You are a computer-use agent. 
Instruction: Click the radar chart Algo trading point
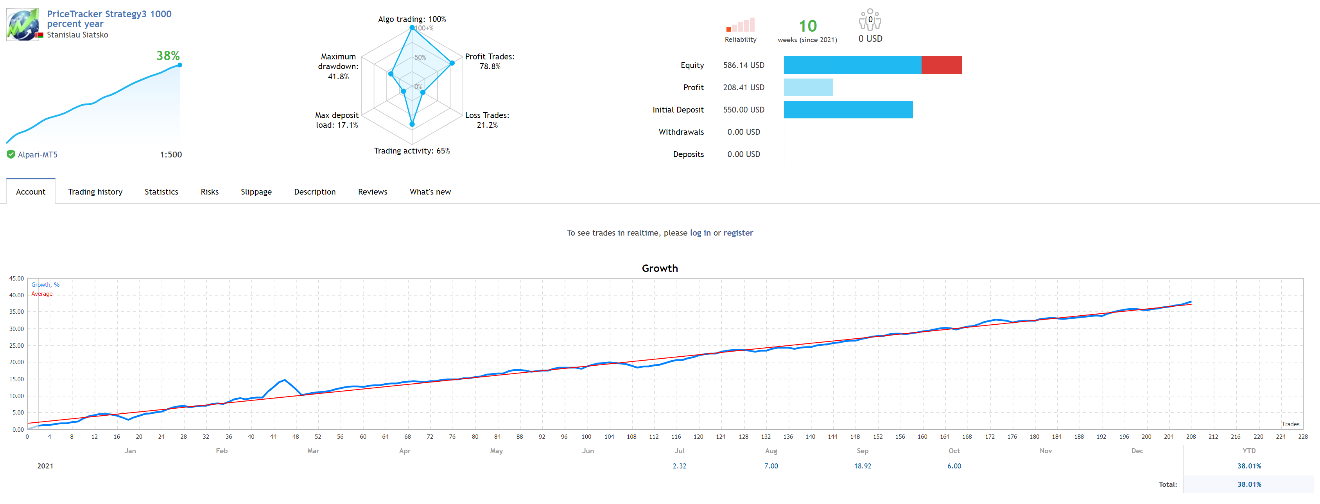412,28
